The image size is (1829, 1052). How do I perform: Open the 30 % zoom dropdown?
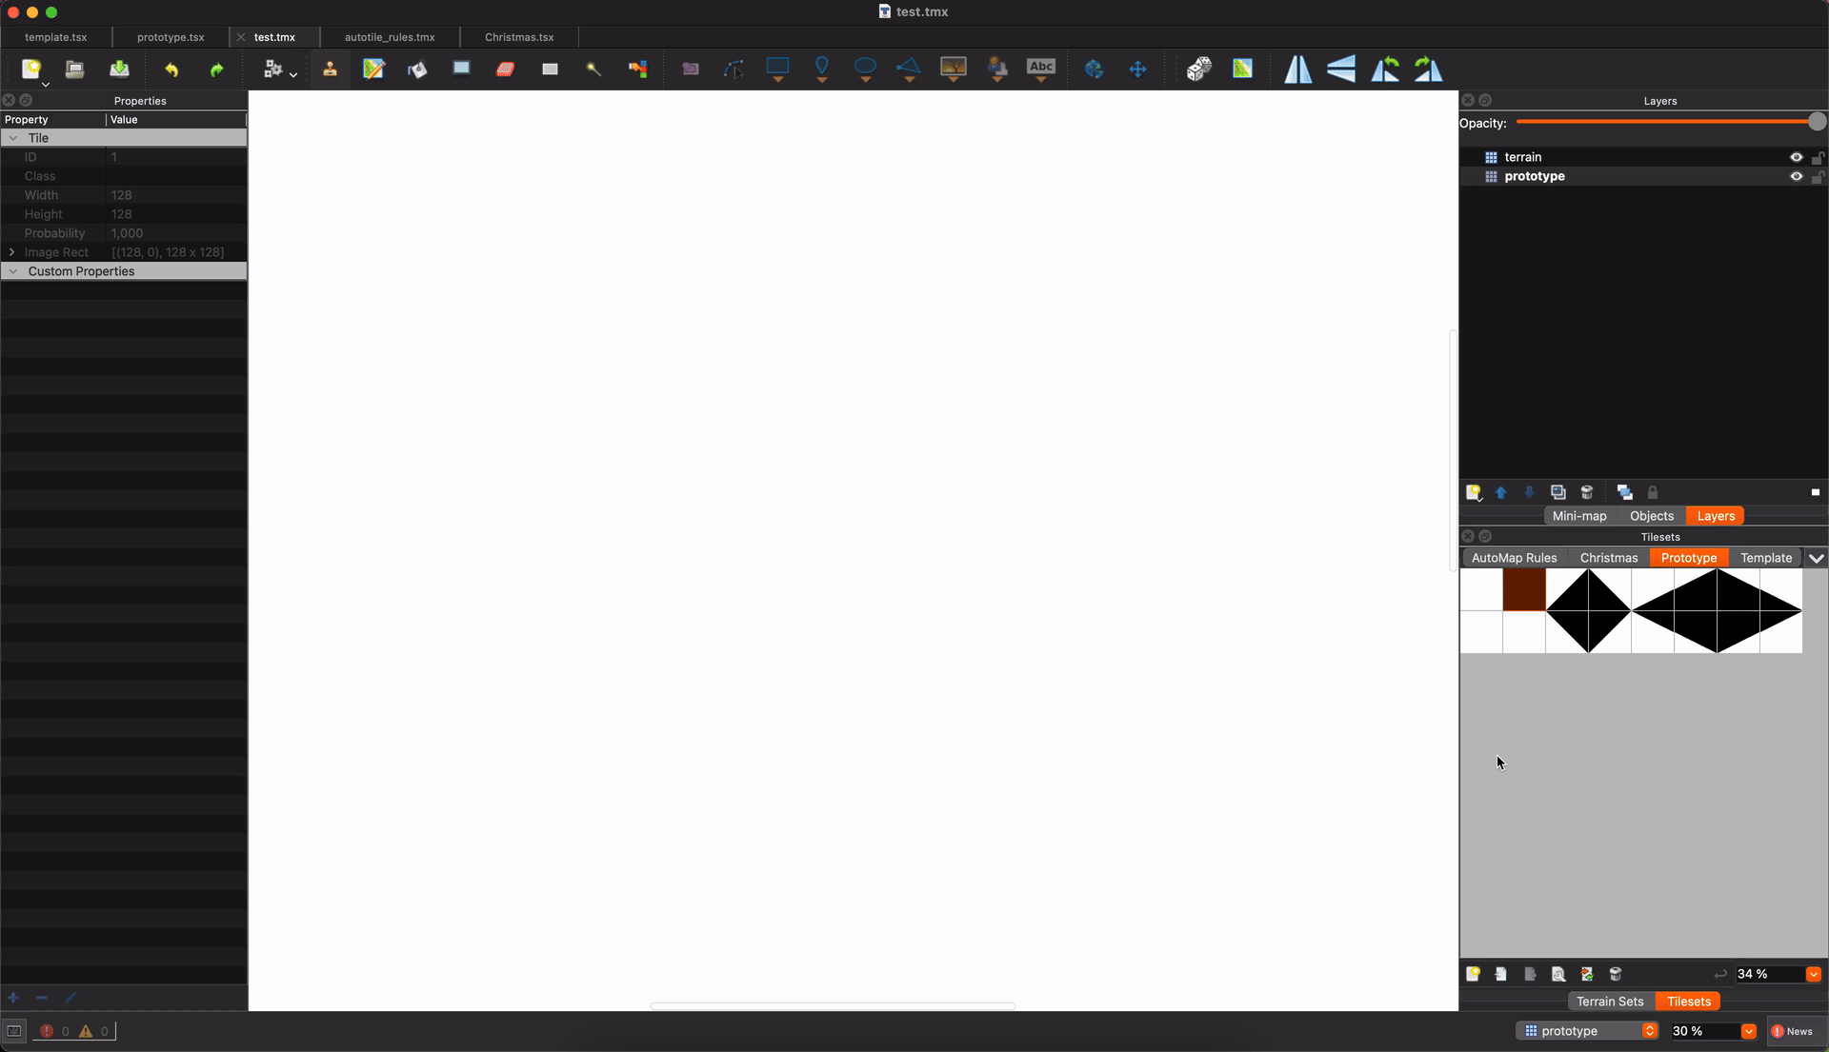(x=1748, y=1031)
